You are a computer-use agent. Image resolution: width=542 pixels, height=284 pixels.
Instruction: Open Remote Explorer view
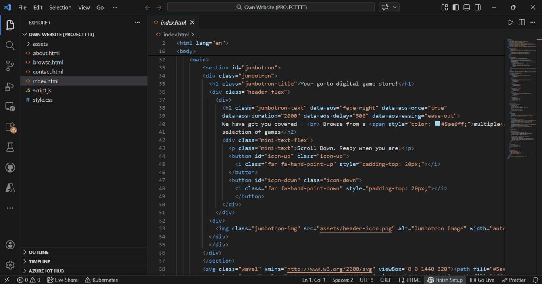pyautogui.click(x=10, y=107)
